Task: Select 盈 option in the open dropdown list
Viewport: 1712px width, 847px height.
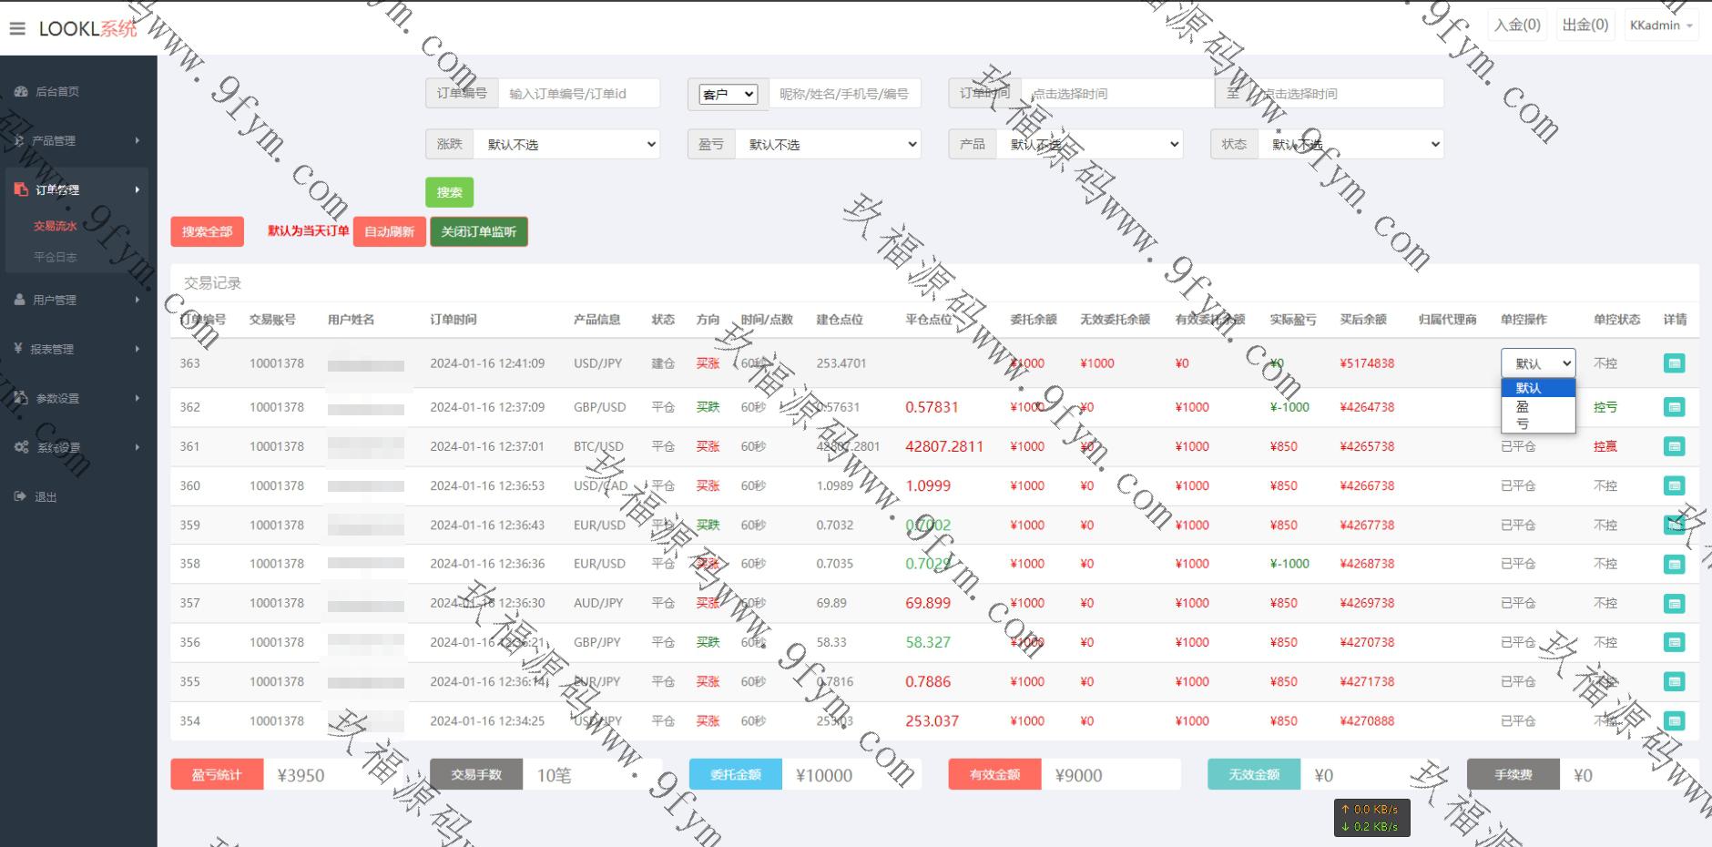Action: (x=1523, y=406)
